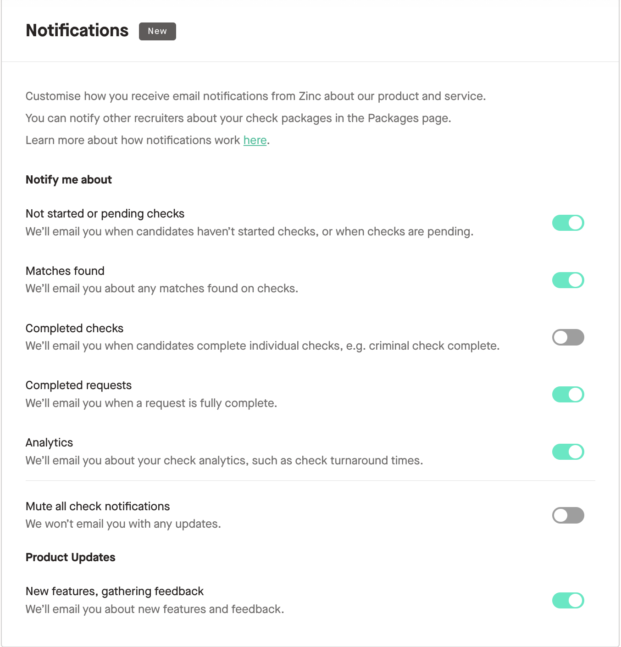Open the 'here' link about notifications
Viewport: 621px width, 647px height.
tap(255, 140)
